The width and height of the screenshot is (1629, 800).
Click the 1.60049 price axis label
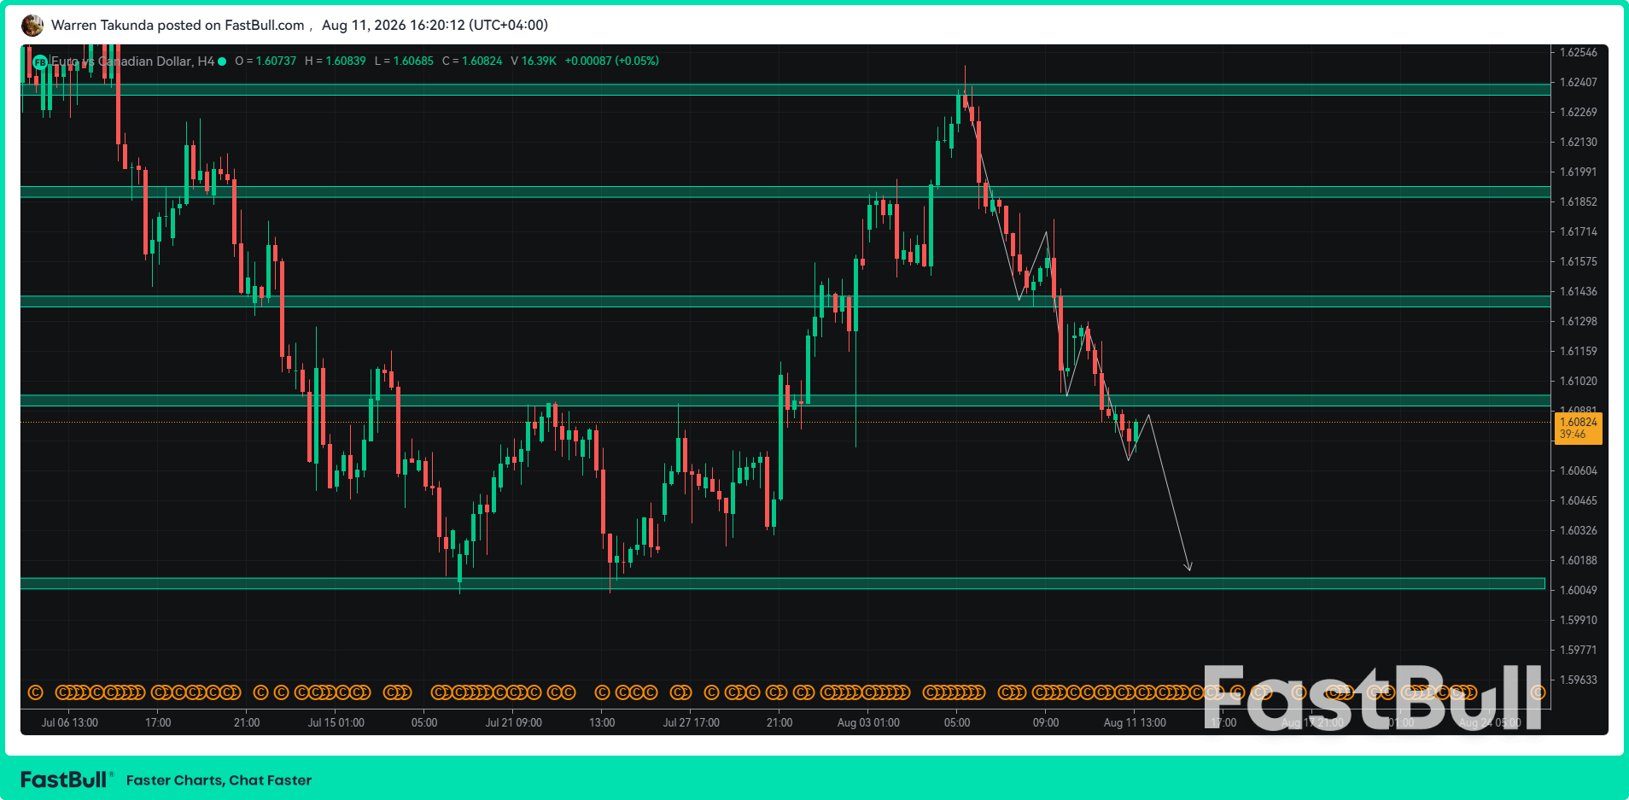pyautogui.click(x=1578, y=591)
